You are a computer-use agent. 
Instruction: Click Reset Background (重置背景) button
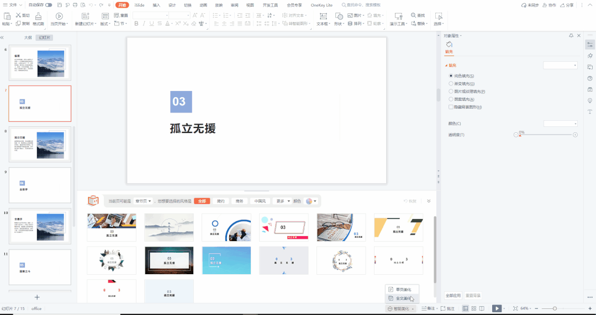[x=473, y=295]
